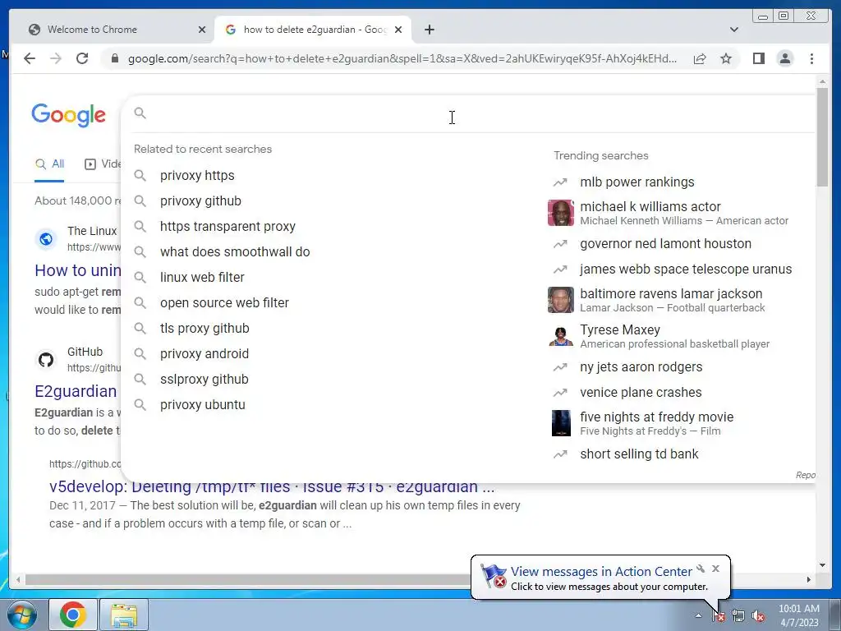Open a new tab with plus button

click(x=429, y=30)
